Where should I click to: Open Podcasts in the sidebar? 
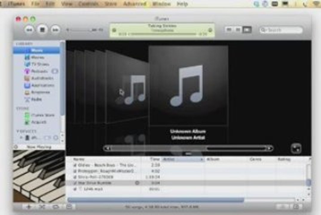coord(39,71)
